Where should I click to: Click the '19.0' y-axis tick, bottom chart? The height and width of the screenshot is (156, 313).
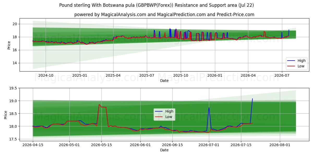(x=13, y=101)
